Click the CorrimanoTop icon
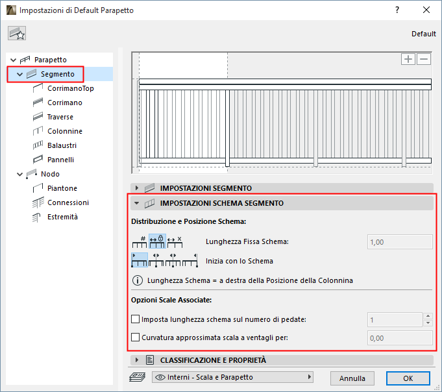The height and width of the screenshot is (392, 442). point(38,88)
